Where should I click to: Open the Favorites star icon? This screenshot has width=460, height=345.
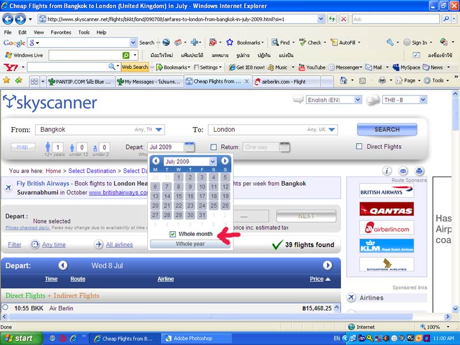(6, 80)
